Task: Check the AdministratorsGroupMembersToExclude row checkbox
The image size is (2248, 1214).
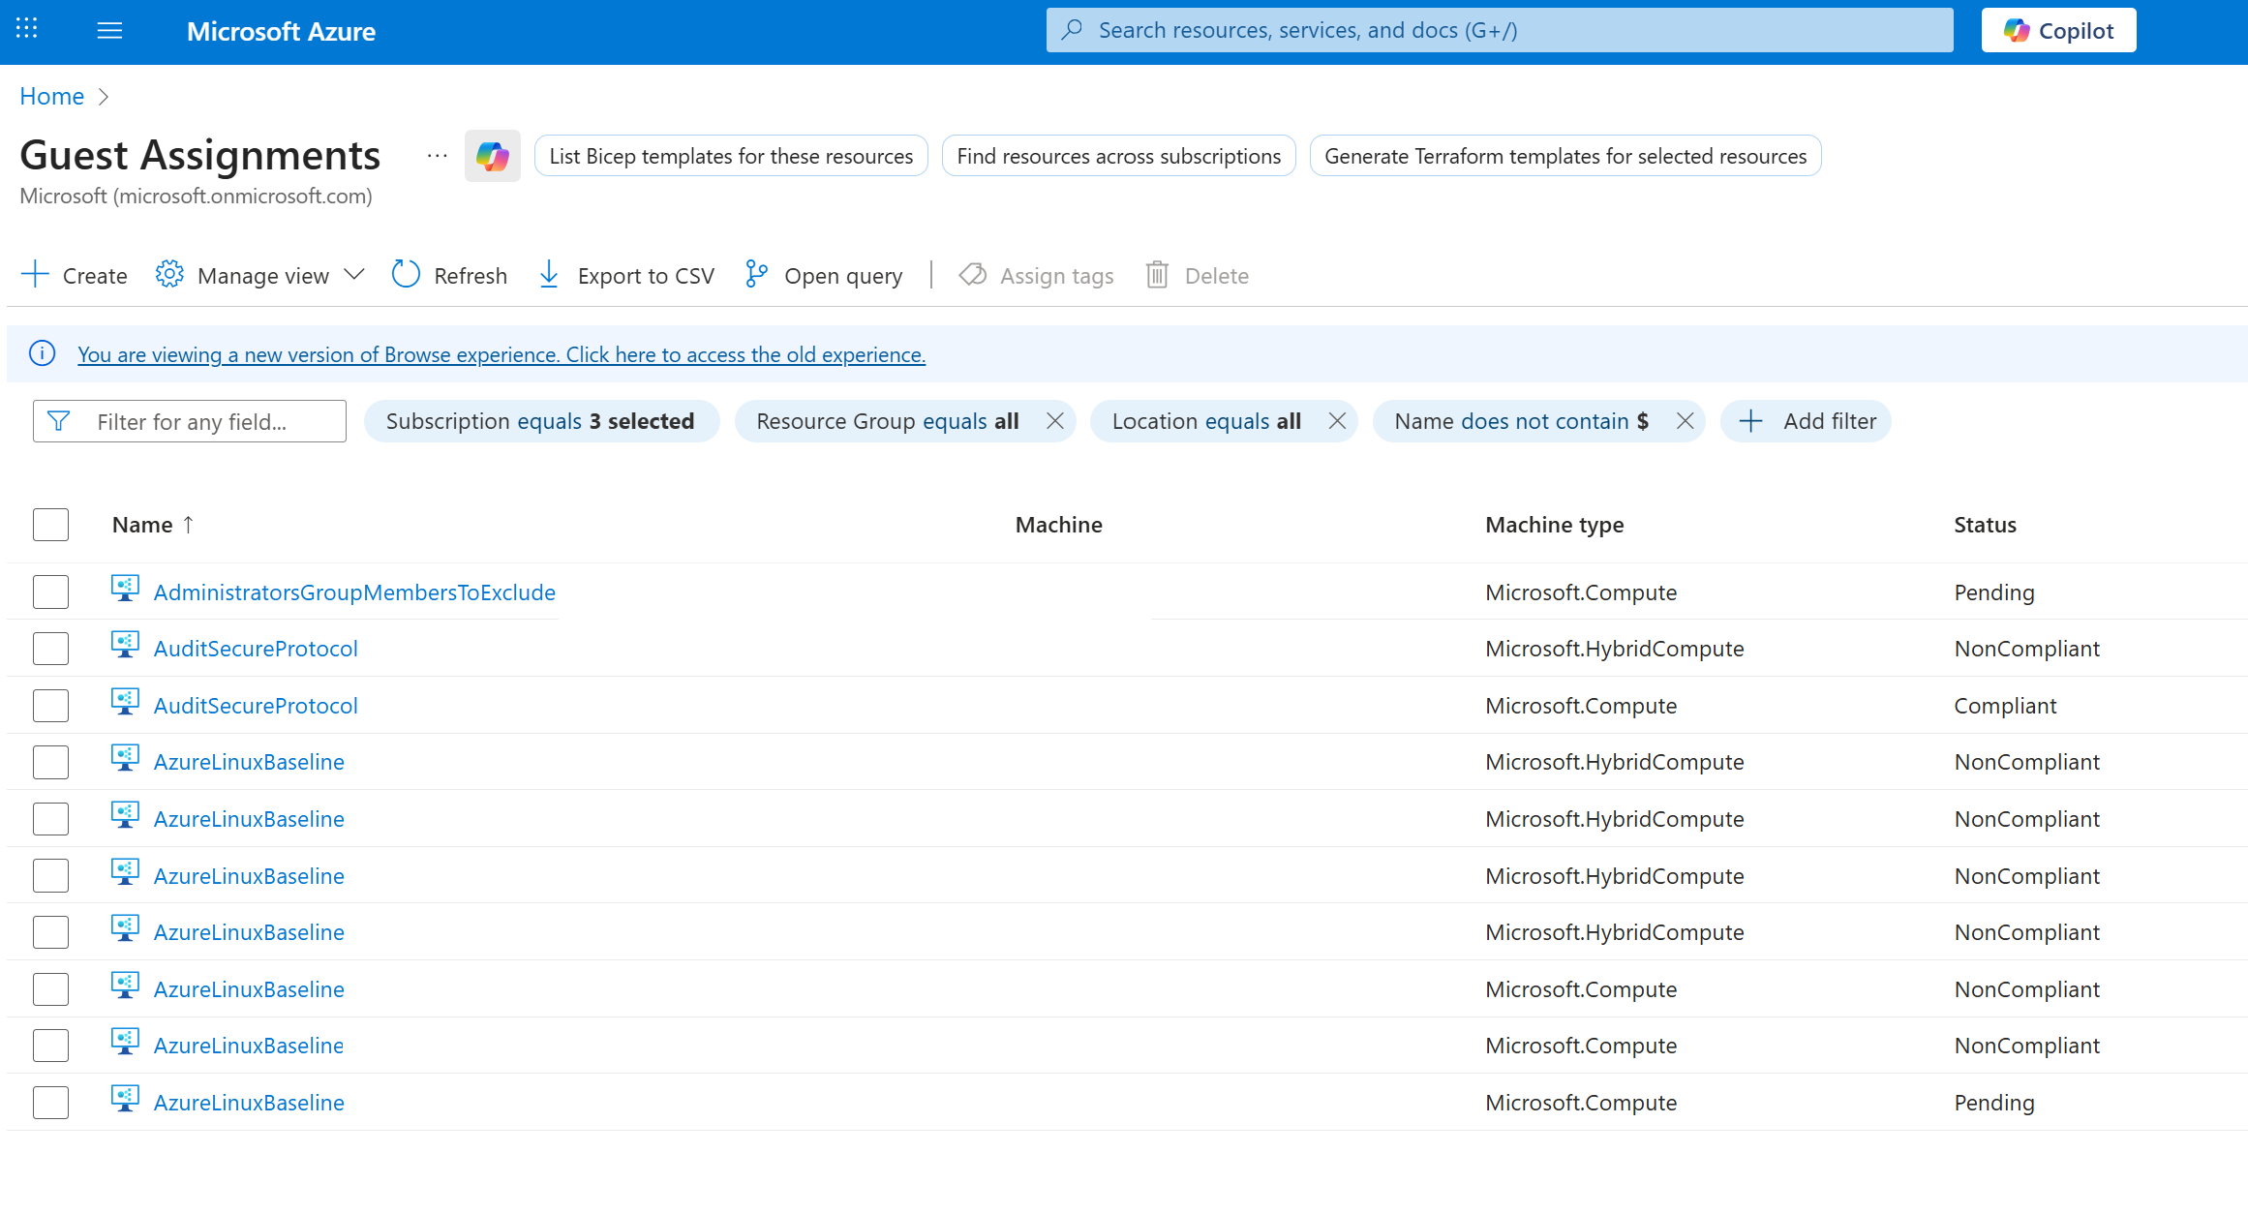Action: pyautogui.click(x=50, y=592)
